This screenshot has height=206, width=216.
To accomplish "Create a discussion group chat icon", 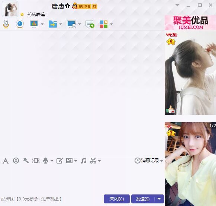I will point(90,24).
